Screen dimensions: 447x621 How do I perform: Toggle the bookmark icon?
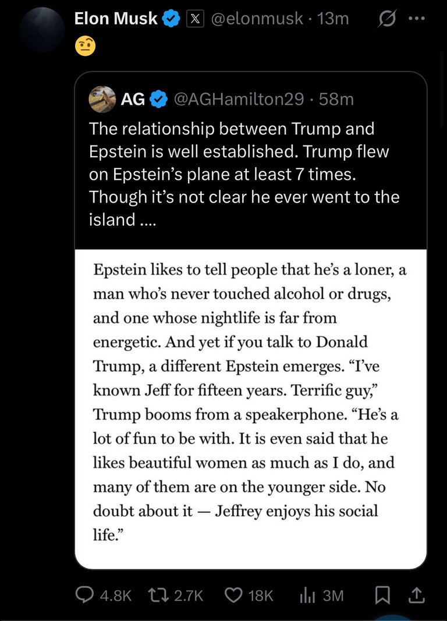[x=382, y=595]
